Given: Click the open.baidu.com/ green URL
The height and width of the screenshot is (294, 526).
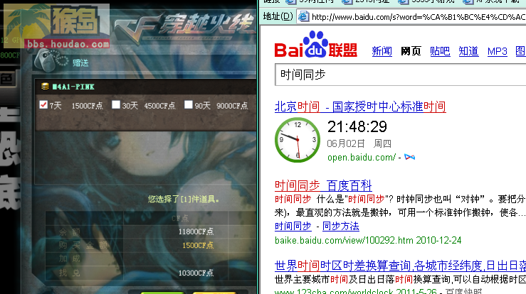Looking at the screenshot, I should point(362,158).
